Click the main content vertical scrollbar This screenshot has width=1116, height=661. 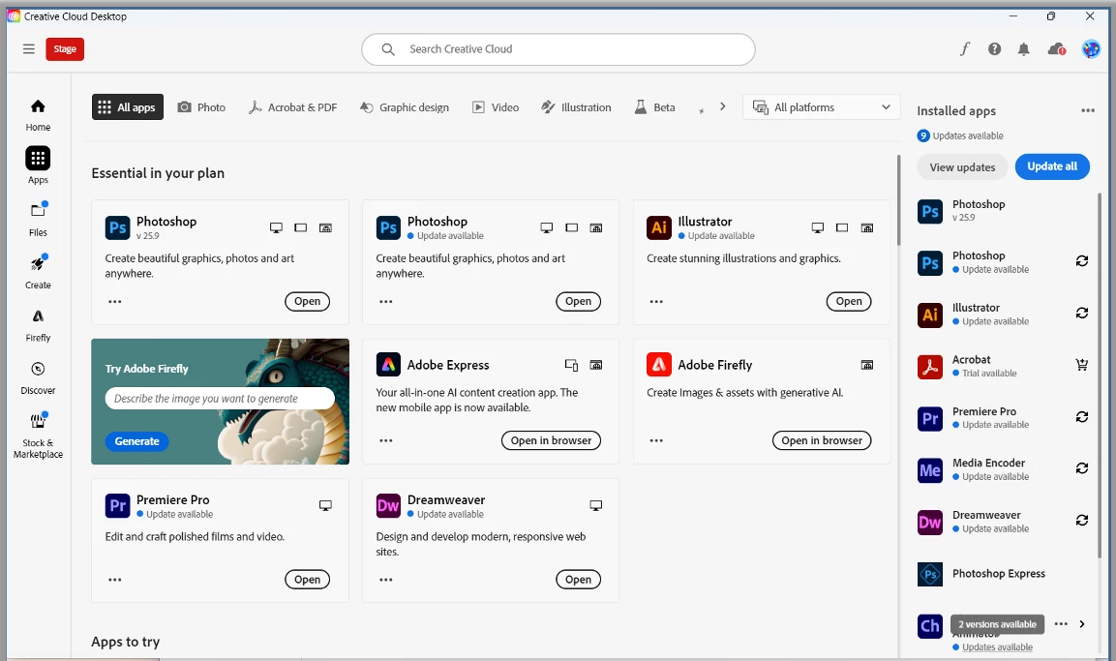pos(899,199)
